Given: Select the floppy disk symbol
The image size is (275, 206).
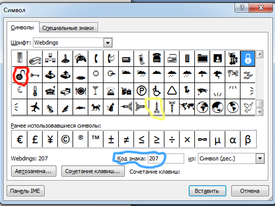Looking at the screenshot, I should [x=218, y=58].
